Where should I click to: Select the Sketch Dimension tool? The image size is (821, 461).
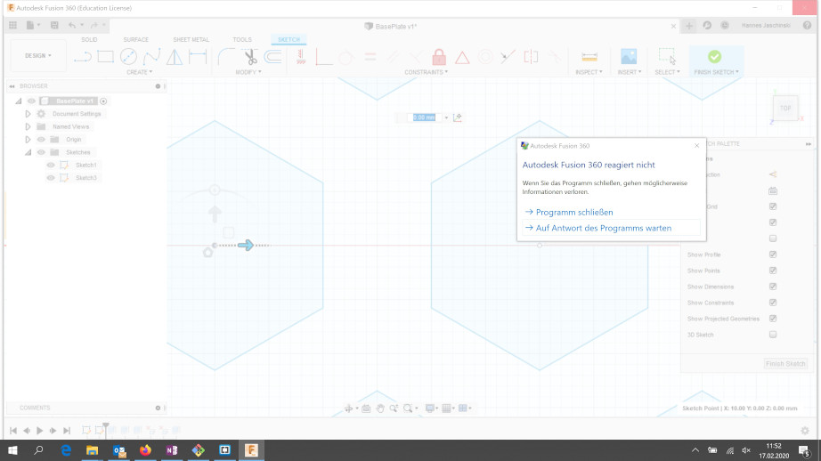tap(198, 57)
